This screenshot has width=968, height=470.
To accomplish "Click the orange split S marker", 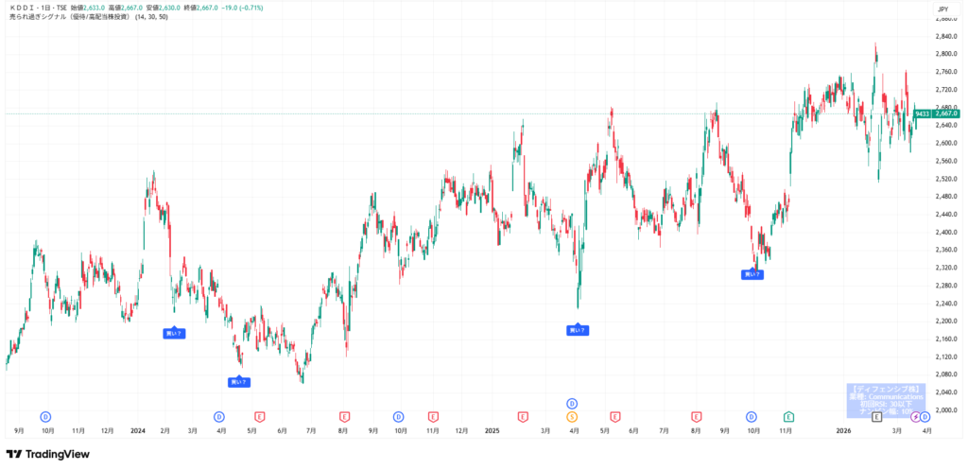I will 571,416.
